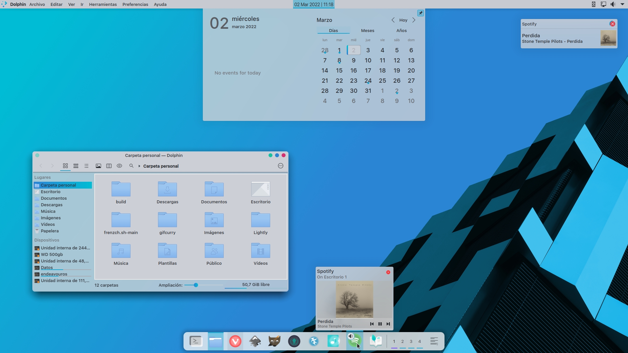Image resolution: width=628 pixels, height=353 pixels.
Task: Switch Dolphin to details view mode
Action: pos(86,166)
